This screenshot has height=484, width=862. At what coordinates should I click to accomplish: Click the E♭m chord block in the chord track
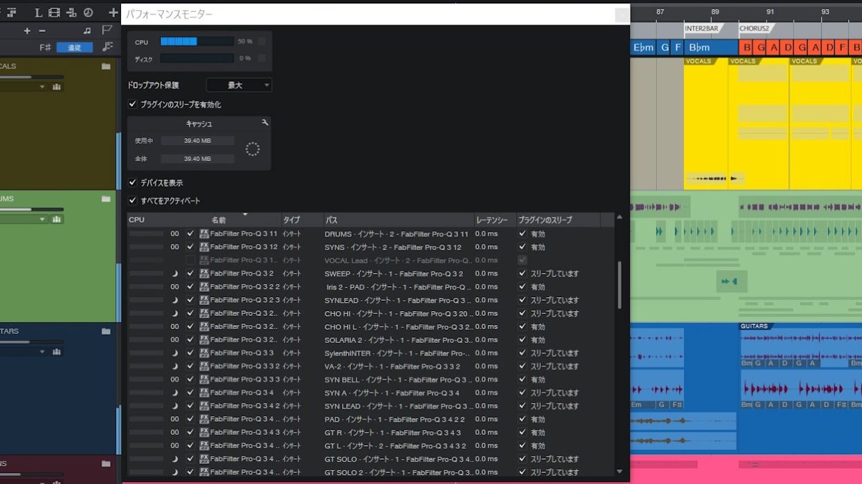click(x=644, y=48)
